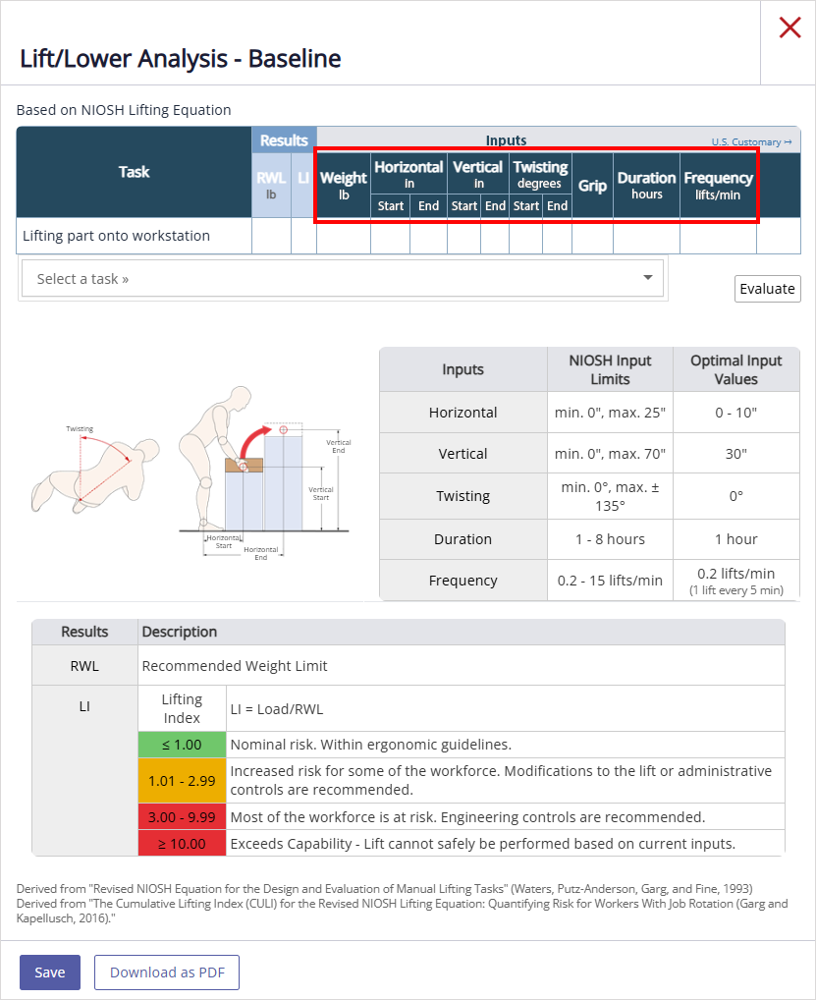Viewport: 816px width, 1000px height.
Task: Click the task dropdown arrow
Action: (x=647, y=278)
